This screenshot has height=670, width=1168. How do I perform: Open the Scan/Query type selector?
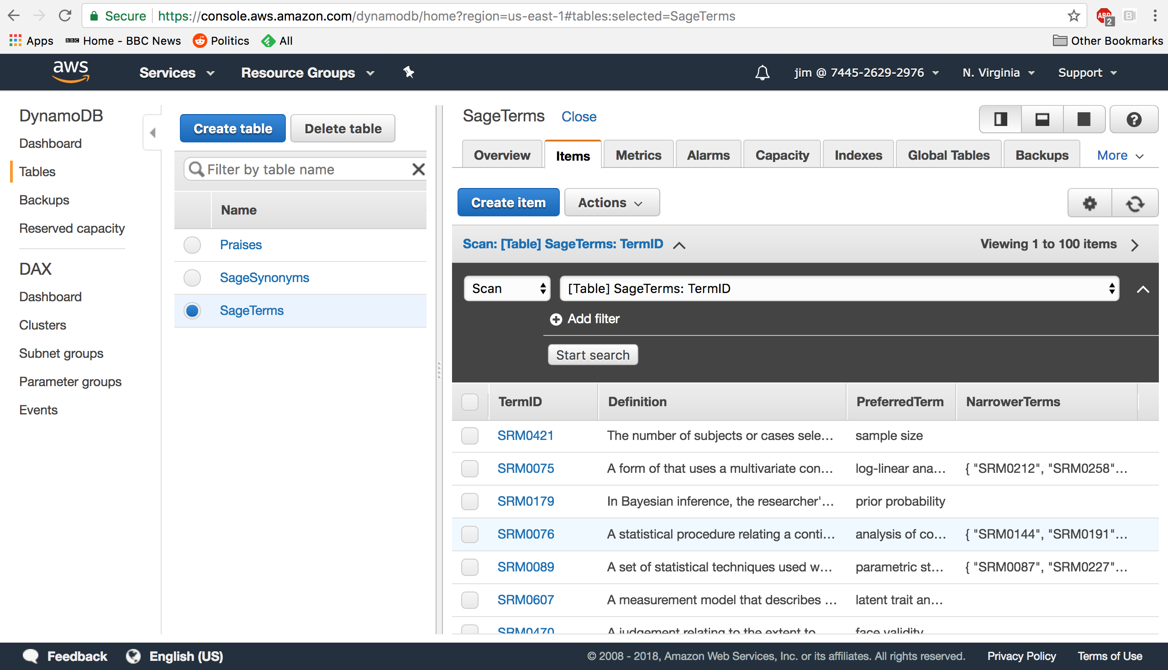click(x=507, y=288)
